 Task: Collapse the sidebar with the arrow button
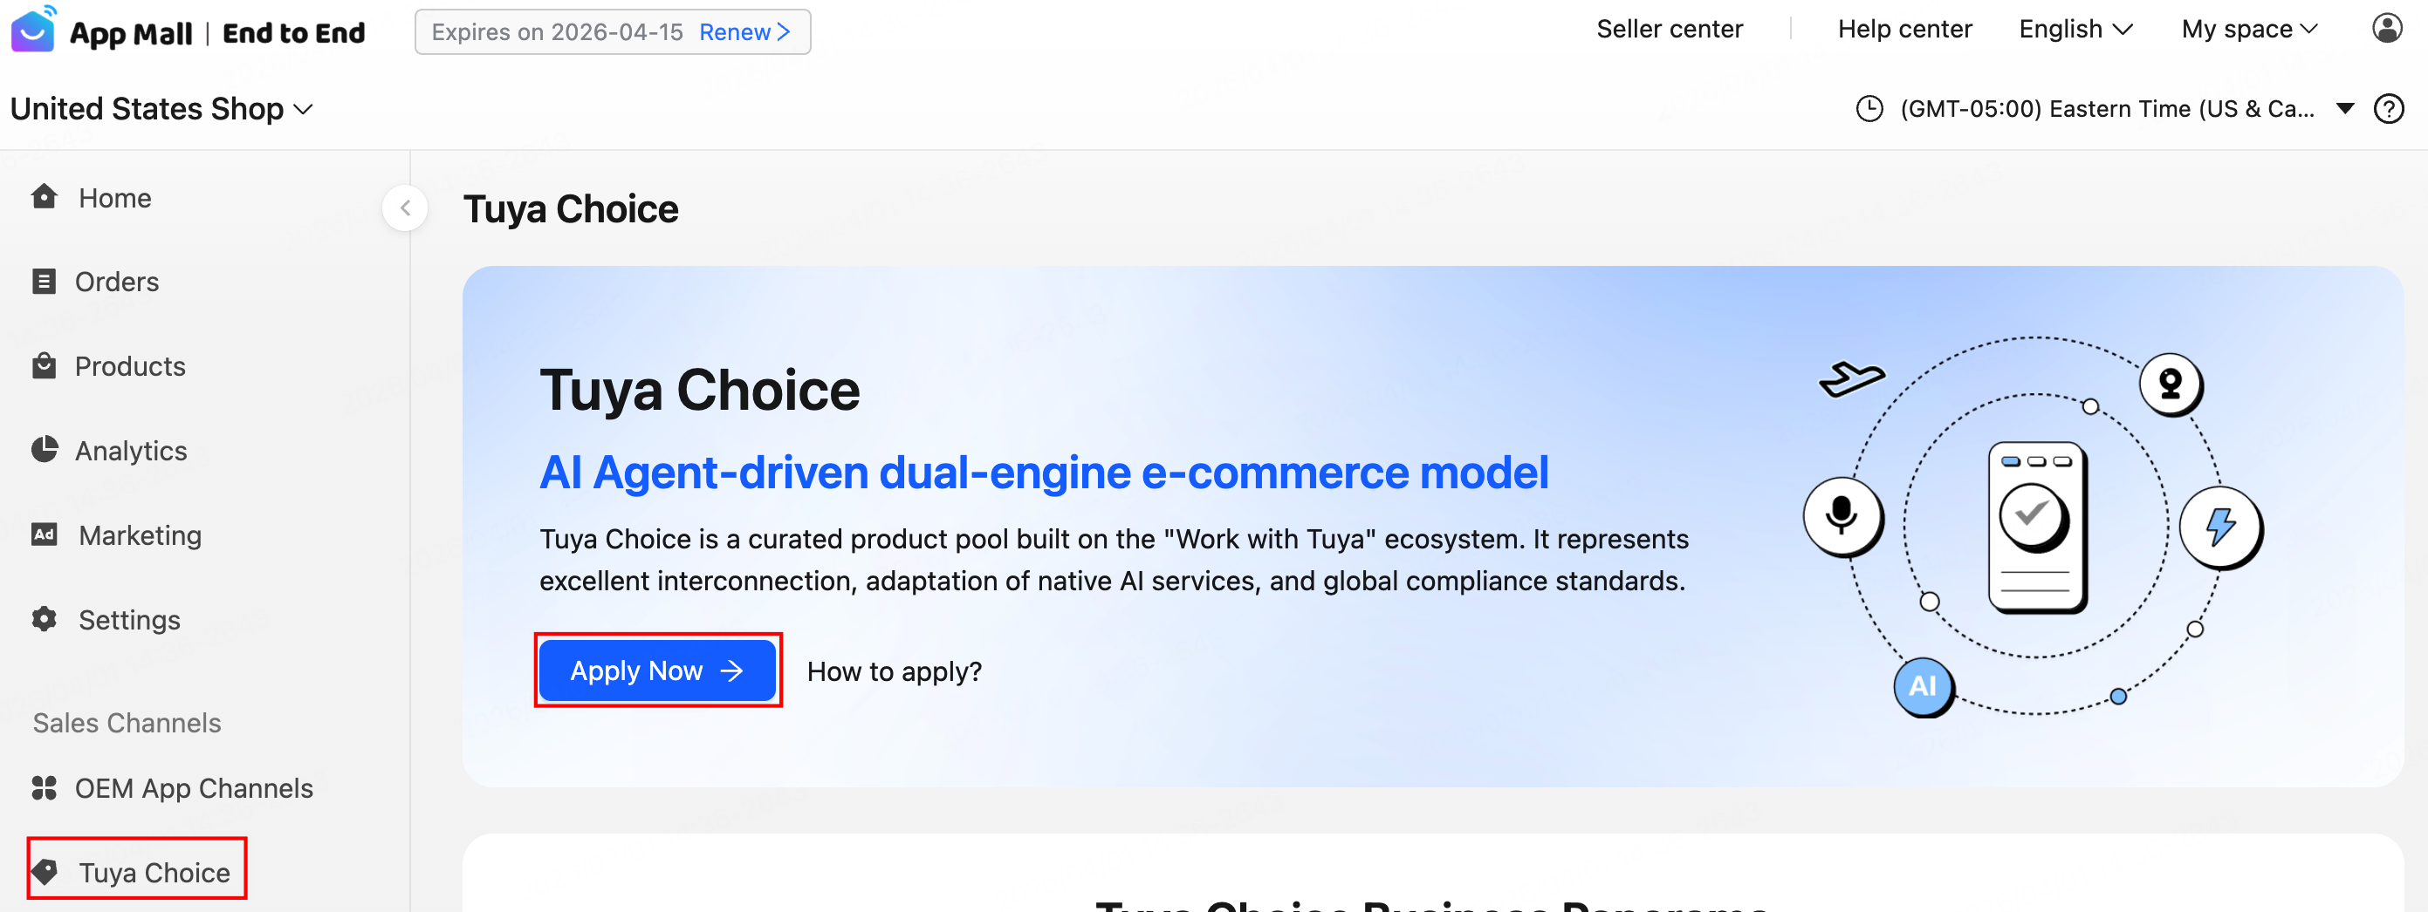[405, 208]
